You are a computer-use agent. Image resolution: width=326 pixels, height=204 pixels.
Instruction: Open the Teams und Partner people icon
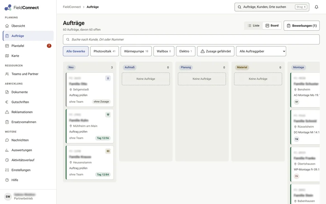coord(7,74)
